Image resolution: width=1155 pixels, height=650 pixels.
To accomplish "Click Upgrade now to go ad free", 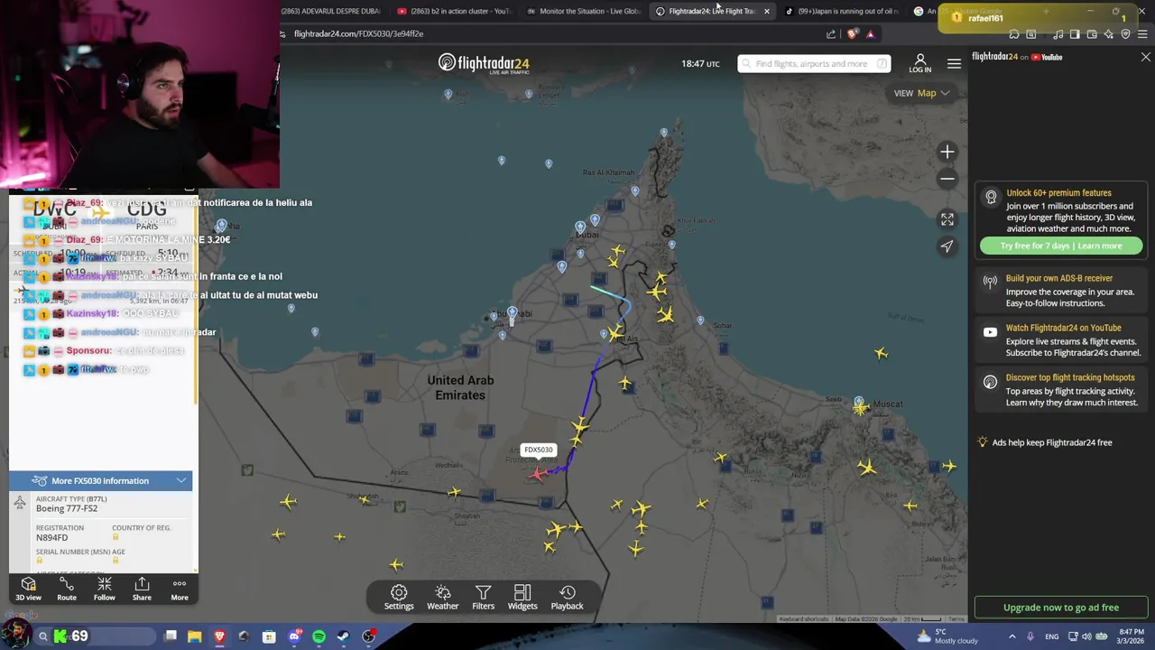I will coord(1061,608).
